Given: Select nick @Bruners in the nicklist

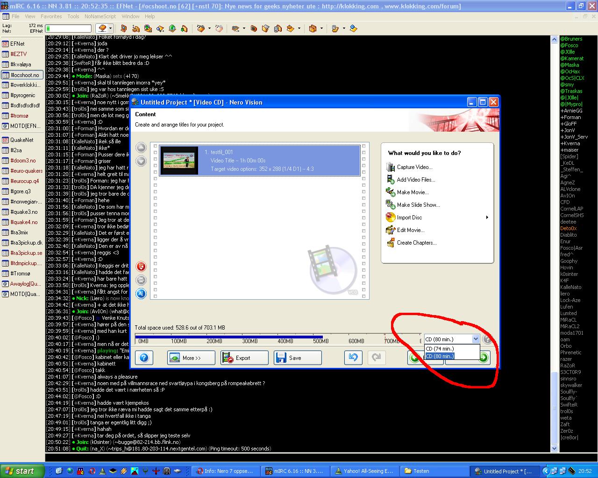Looking at the screenshot, I should tap(571, 39).
